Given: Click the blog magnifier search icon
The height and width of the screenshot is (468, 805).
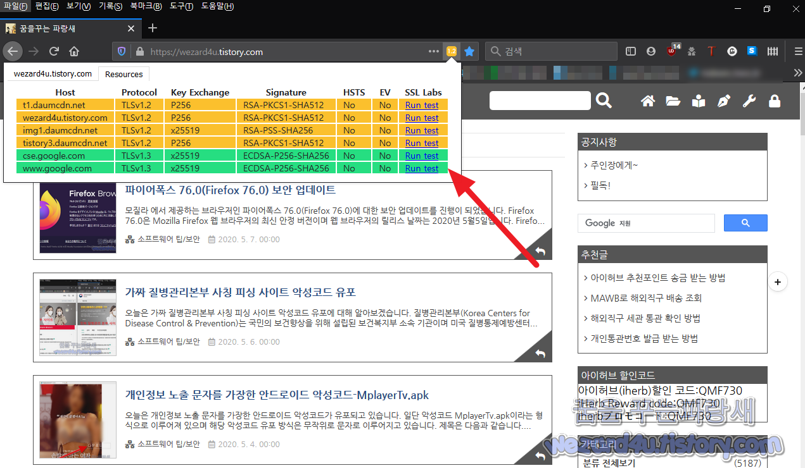Looking at the screenshot, I should 604,100.
